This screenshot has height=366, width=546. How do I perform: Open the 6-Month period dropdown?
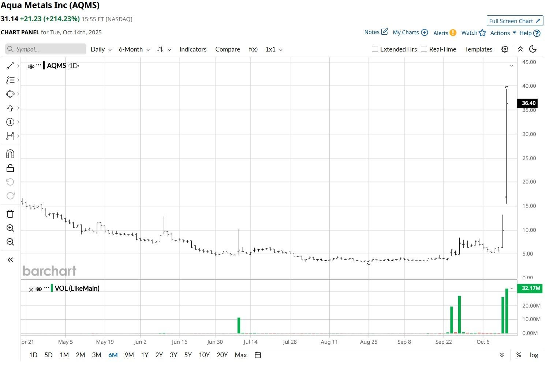click(x=134, y=49)
